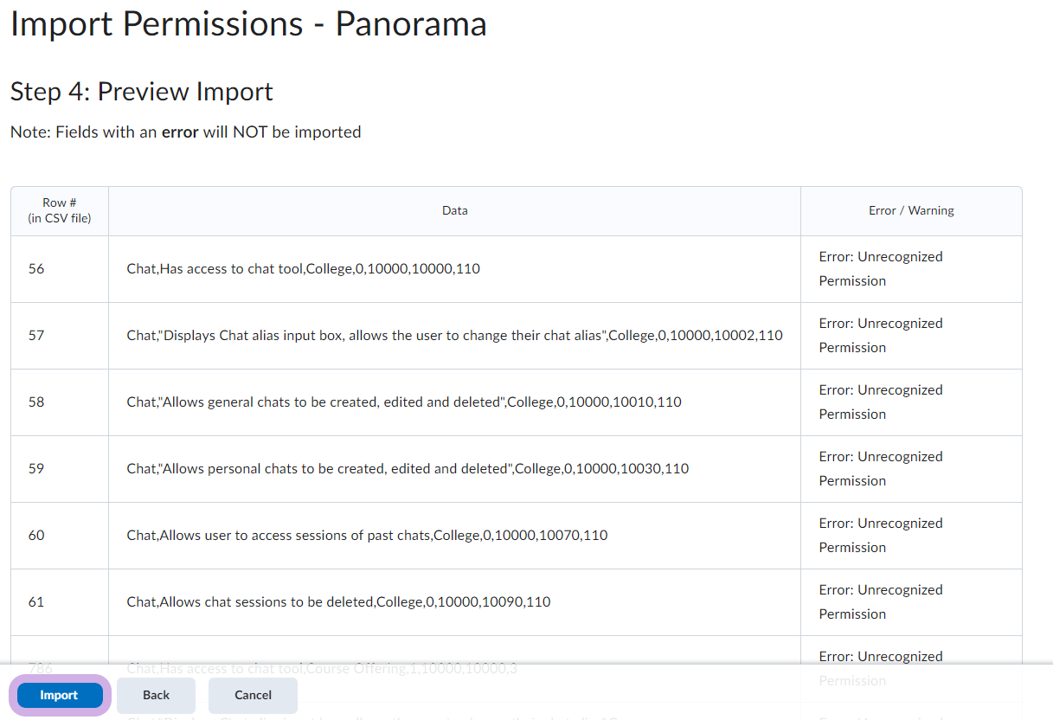
Task: Cancel the permissions import
Action: (253, 695)
